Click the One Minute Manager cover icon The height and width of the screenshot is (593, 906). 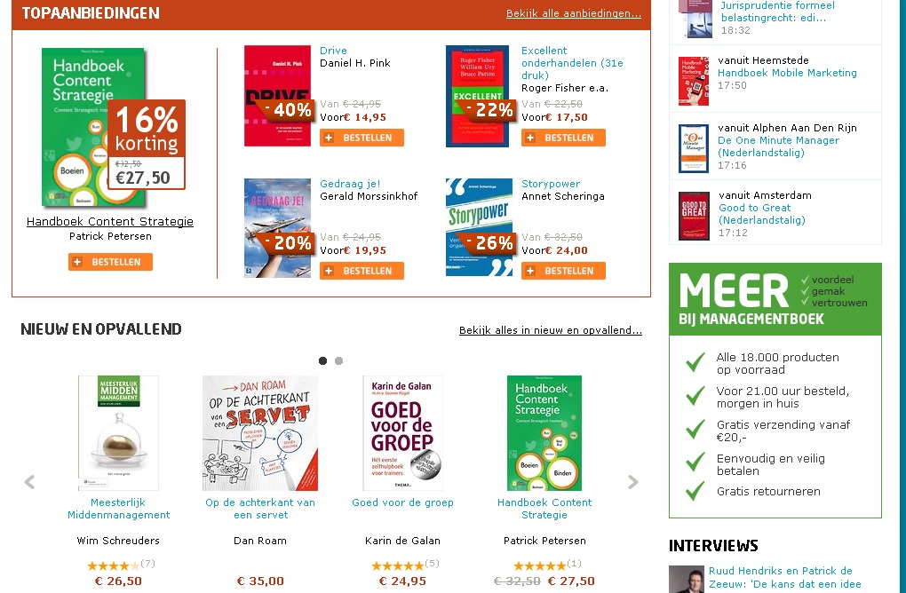[x=694, y=148]
